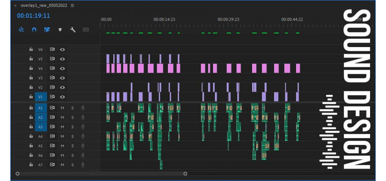Target track V1 header button
Image resolution: width=386 pixels, height=181 pixels.
41,97
